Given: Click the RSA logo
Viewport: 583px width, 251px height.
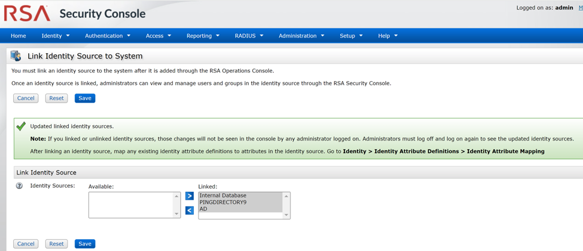Looking at the screenshot, I should [x=27, y=13].
